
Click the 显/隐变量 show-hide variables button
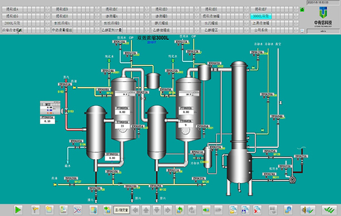coord(122,210)
